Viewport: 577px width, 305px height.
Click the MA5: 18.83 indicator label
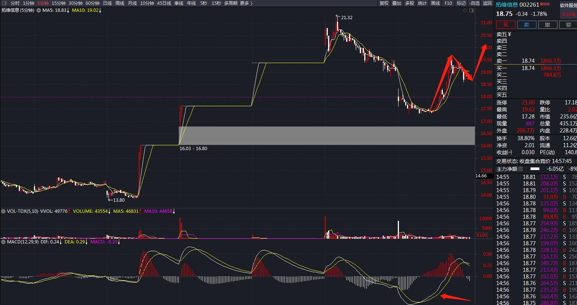click(56, 10)
